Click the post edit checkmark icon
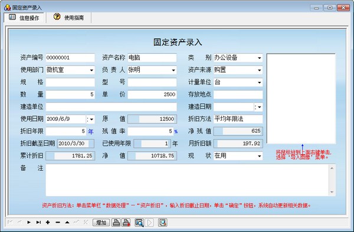Screen dimensions: 354x232 point(76,223)
